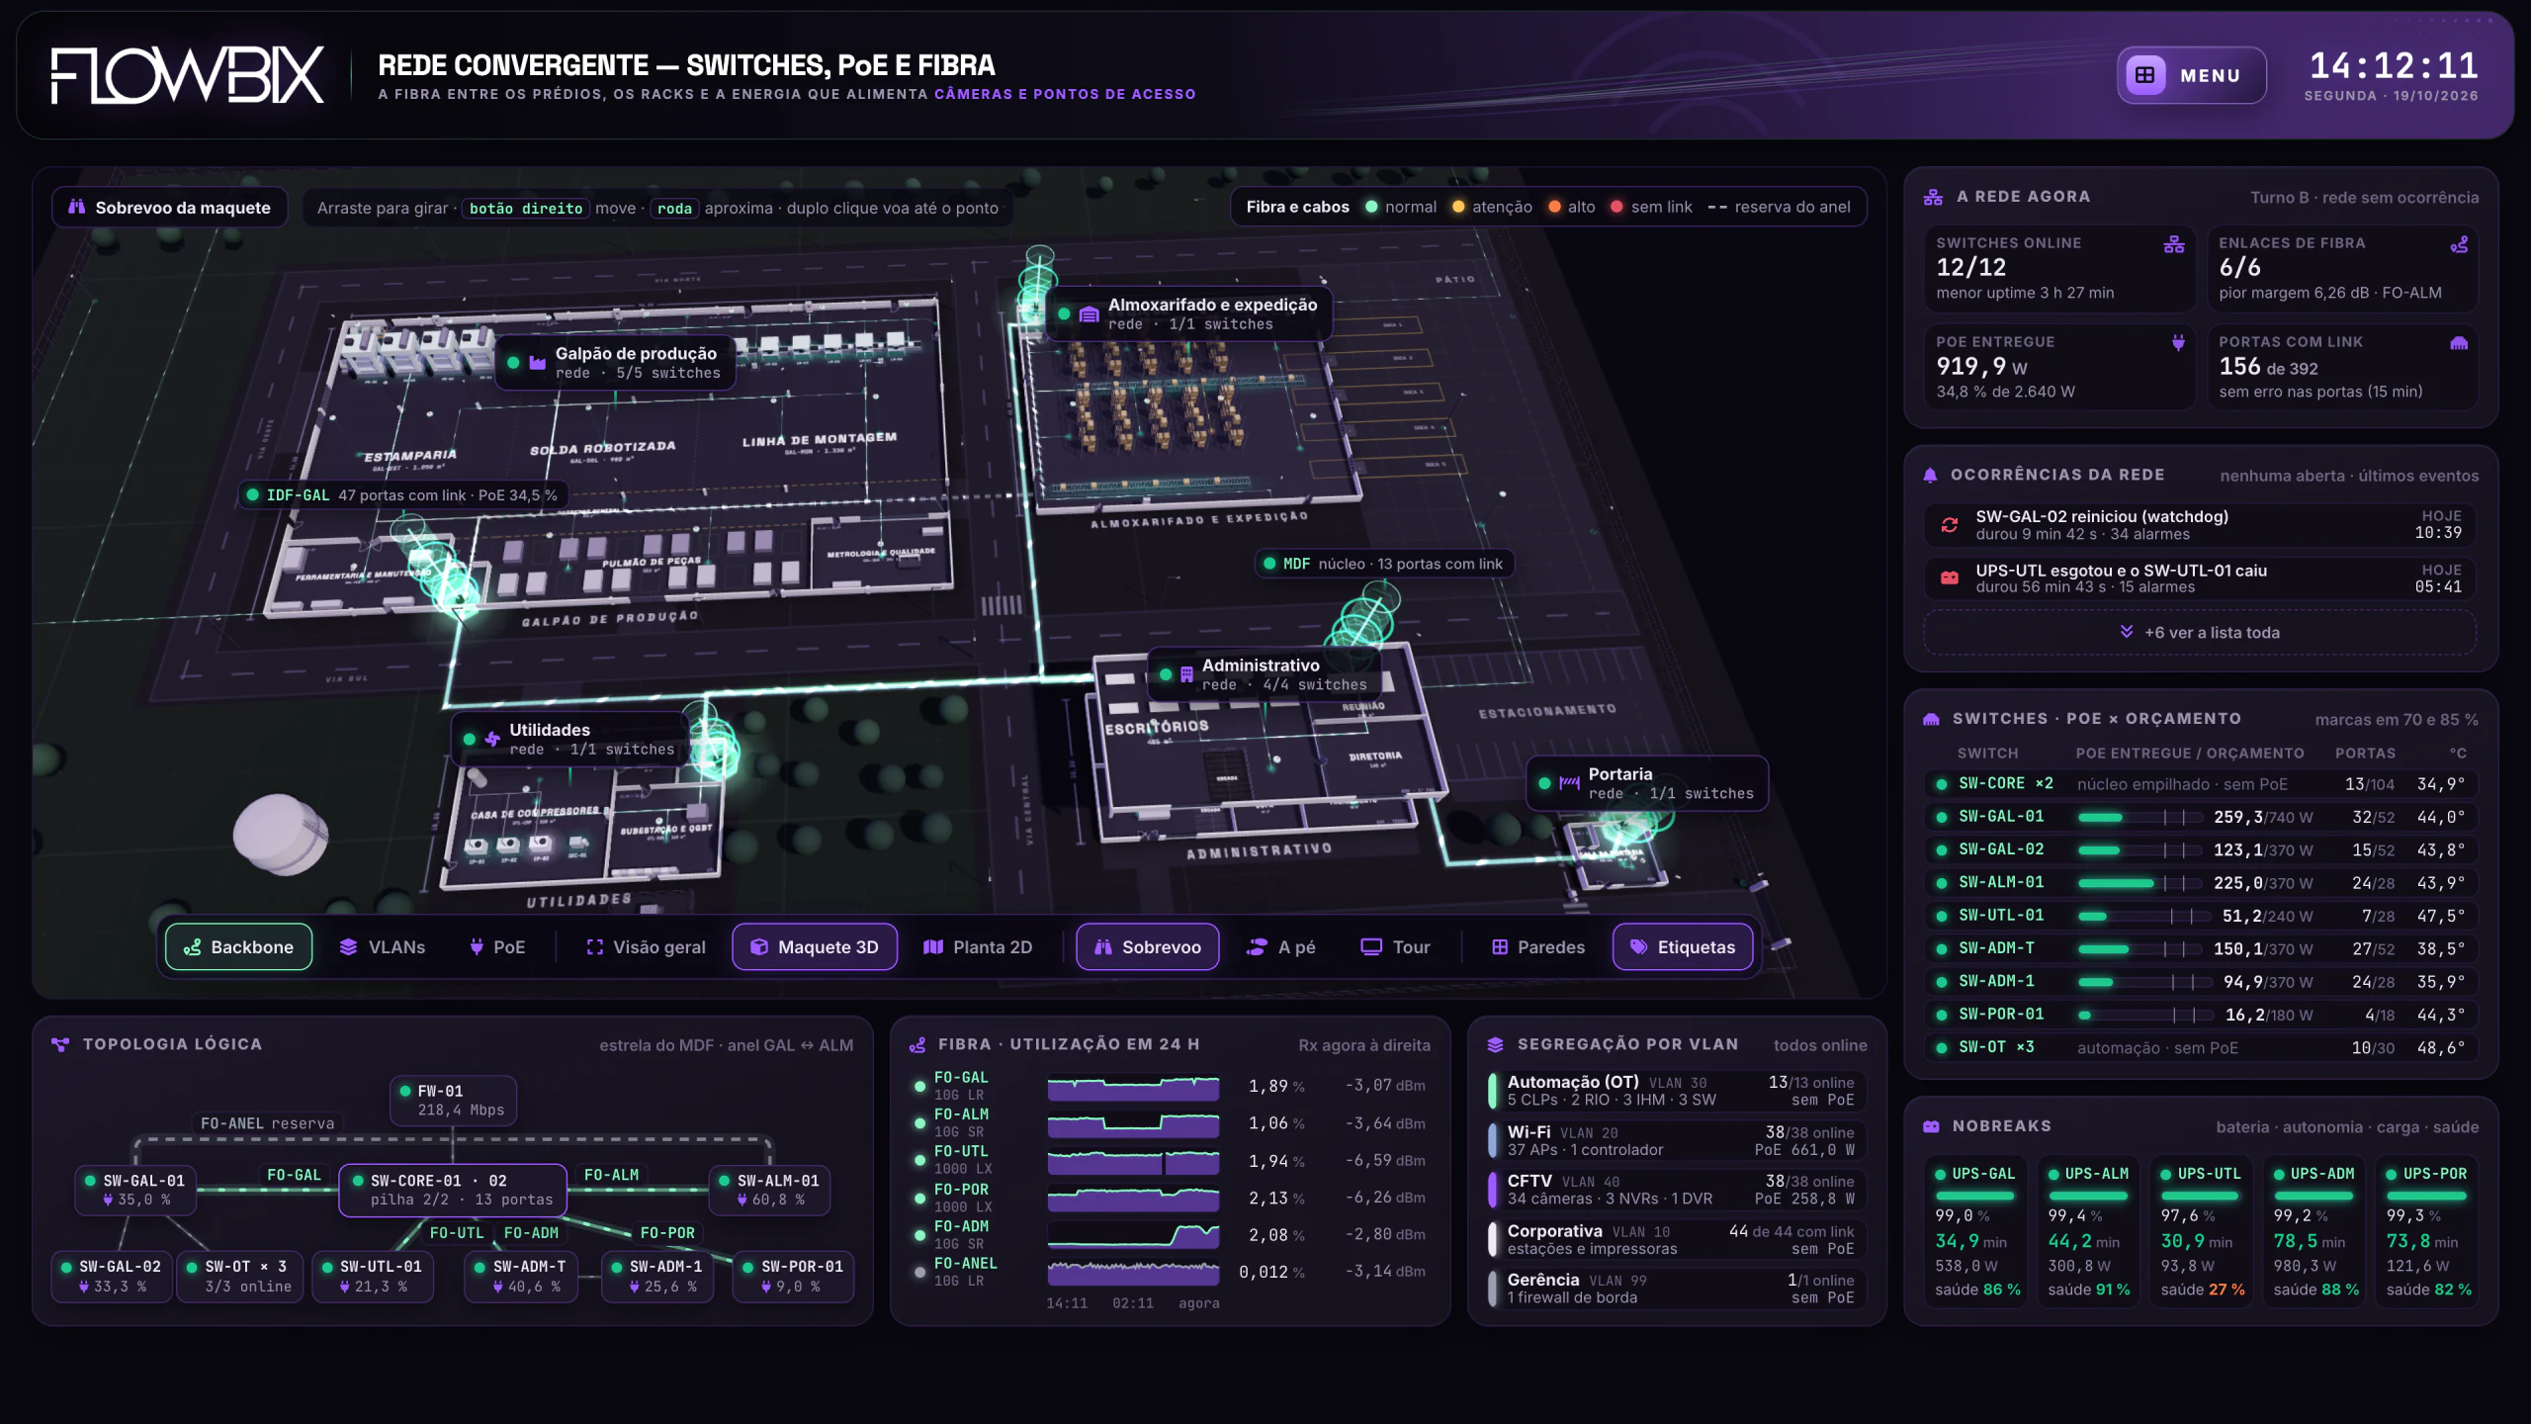Open the MENU grid icon
The width and height of the screenshot is (2531, 1424).
point(2145,75)
